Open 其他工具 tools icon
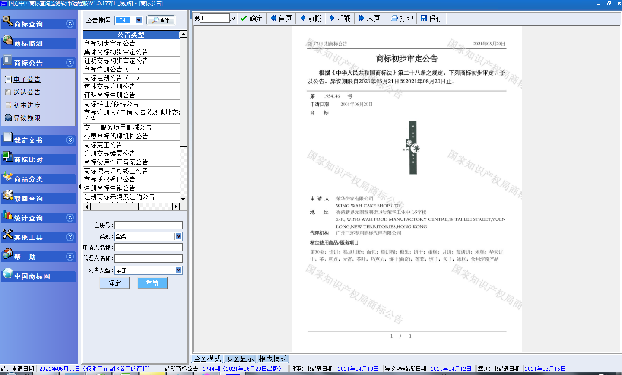Screen dimensions: 622x375 pos(7,235)
